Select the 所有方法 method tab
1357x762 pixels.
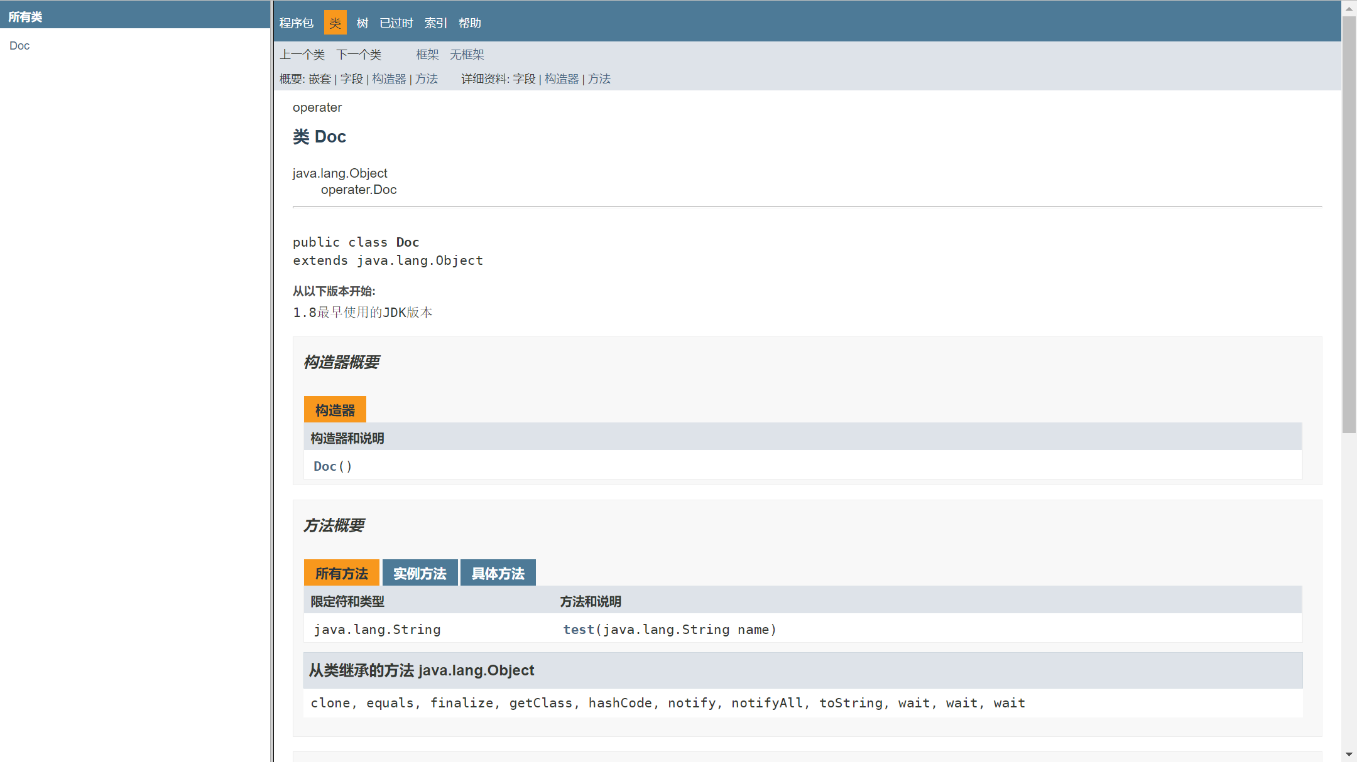(x=342, y=573)
